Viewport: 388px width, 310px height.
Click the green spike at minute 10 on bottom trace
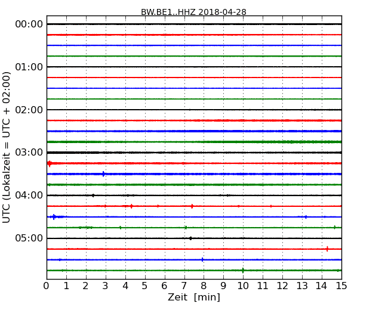[x=243, y=271]
